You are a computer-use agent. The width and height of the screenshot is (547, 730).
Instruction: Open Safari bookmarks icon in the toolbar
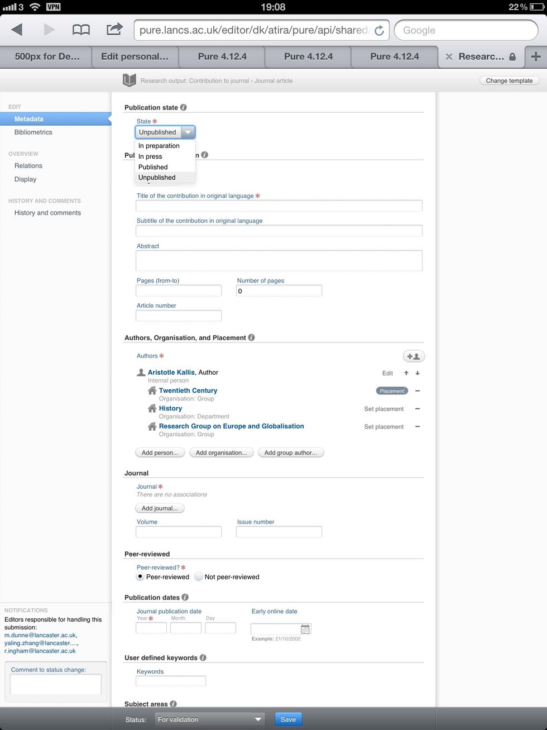[81, 30]
